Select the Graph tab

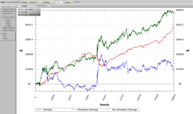click(x=24, y=6)
